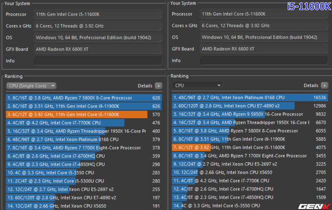Click Details arrow in the multi-core ranking panel
Screen dimensions: 332x210
pyautogui.click(x=325, y=86)
